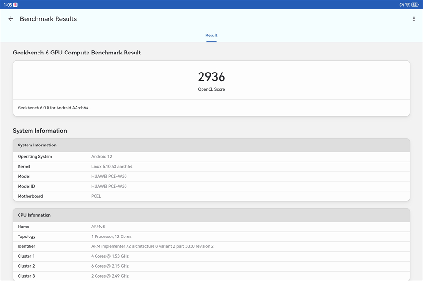The width and height of the screenshot is (423, 281).
Task: Tap the Benchmark Results title
Action: (48, 19)
